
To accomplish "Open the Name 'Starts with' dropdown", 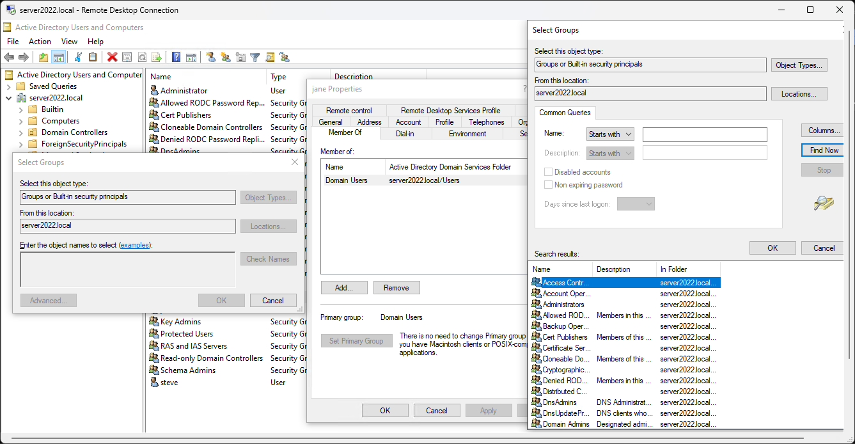I will (609, 134).
